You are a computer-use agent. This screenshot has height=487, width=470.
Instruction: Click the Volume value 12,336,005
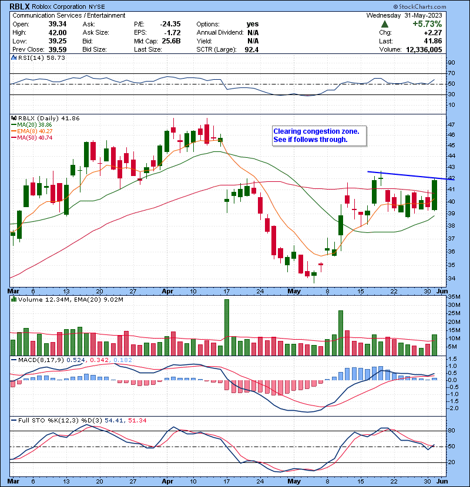(x=424, y=50)
